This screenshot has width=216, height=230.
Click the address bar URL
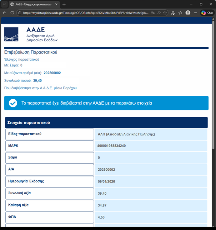pyautogui.click(x=86, y=13)
